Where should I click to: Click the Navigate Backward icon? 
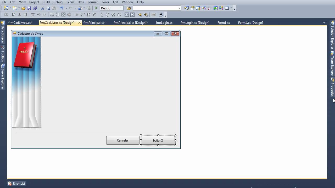tap(80, 8)
